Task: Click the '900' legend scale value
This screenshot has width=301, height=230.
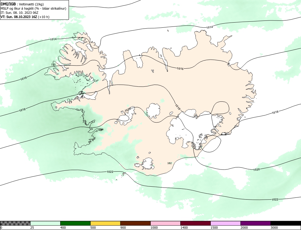Action: pos(123,228)
